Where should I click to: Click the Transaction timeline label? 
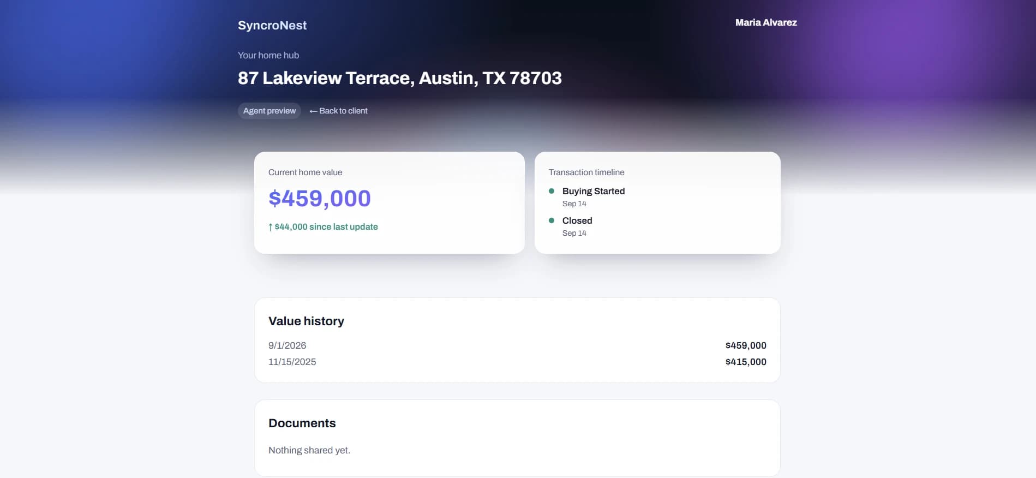(x=586, y=172)
